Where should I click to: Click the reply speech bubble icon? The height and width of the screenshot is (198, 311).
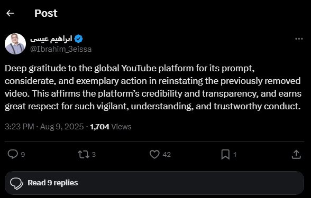(x=13, y=154)
